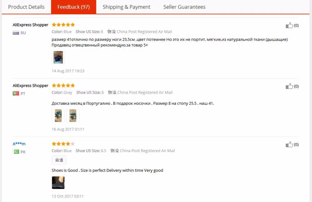The width and height of the screenshot is (312, 202).
Task: Open reviewer profile A***m
Action: (19, 144)
